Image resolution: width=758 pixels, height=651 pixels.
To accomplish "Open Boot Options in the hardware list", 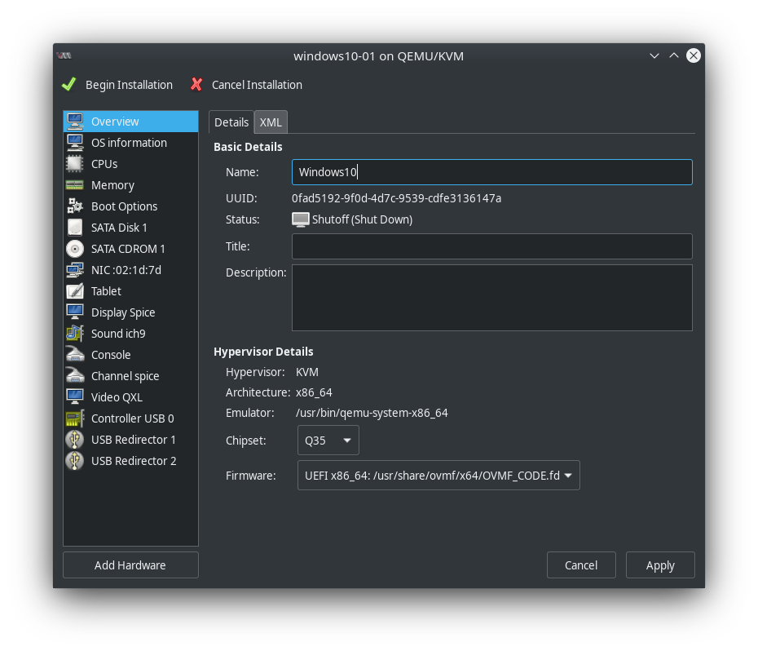I will tap(130, 206).
